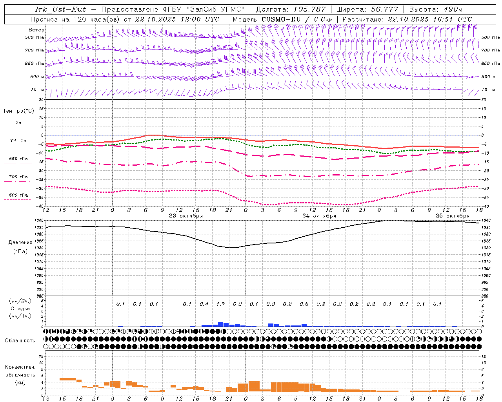Click the Высота: 490м value
The image size is (502, 402).
coord(436,9)
